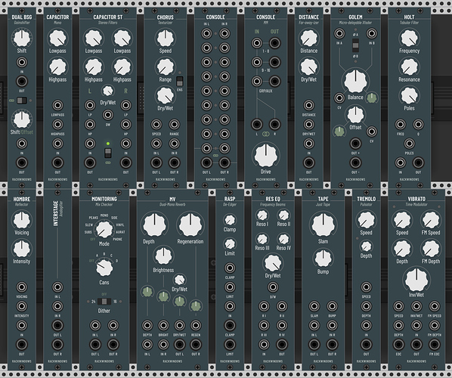Image resolution: width=452 pixels, height=378 pixels.
Task: Select the Cans rotary selector on Monitoring
Action: pos(104,268)
